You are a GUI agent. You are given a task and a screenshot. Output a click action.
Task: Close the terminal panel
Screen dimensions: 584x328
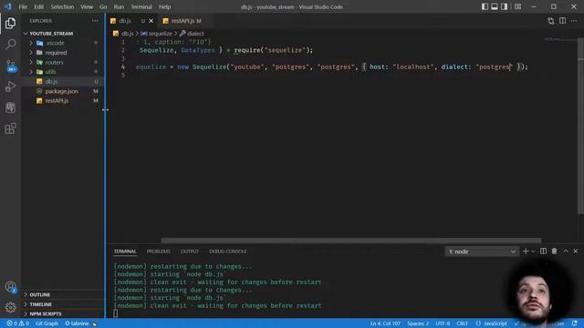pos(576,251)
